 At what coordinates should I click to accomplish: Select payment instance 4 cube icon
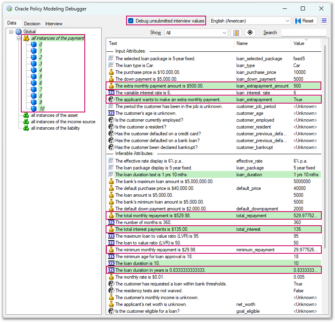coord(34,70)
